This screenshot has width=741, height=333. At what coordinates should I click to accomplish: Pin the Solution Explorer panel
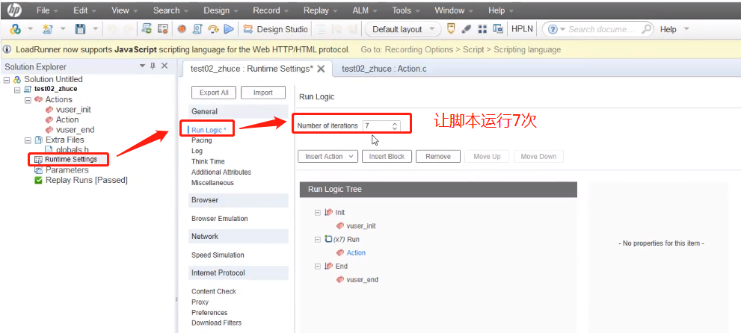[x=153, y=66]
